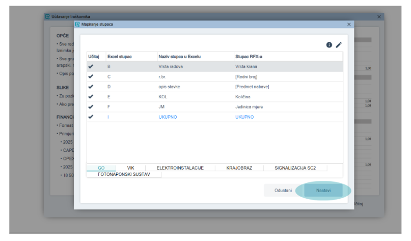Click the Mapiranje stupaca dialog title icon
Screen dimensions: 411x241
pyautogui.click(x=77, y=24)
